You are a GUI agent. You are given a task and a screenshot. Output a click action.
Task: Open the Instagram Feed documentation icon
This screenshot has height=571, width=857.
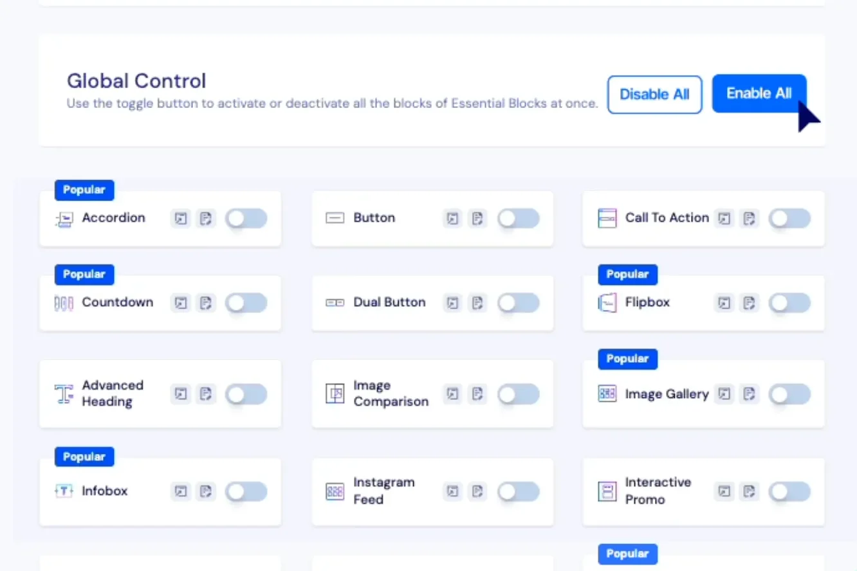(477, 492)
